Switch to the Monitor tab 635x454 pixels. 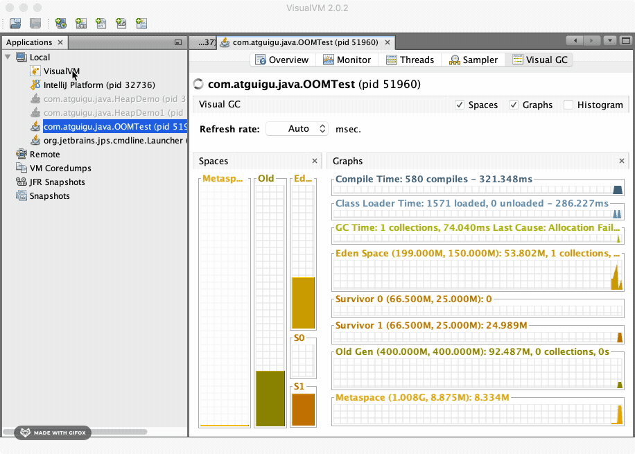[x=347, y=60]
